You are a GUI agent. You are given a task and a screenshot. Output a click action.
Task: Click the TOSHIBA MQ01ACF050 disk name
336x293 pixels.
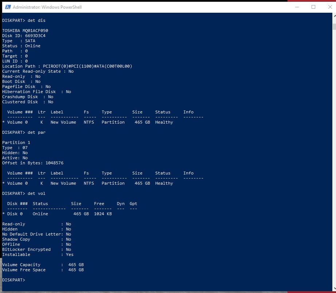pos(25,31)
